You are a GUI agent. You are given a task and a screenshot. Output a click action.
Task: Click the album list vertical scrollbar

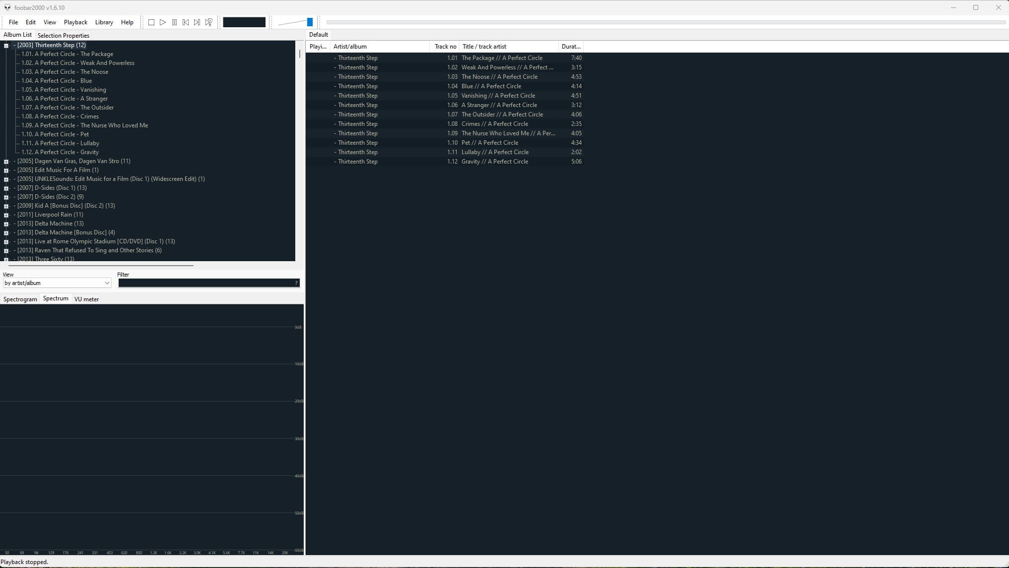300,54
